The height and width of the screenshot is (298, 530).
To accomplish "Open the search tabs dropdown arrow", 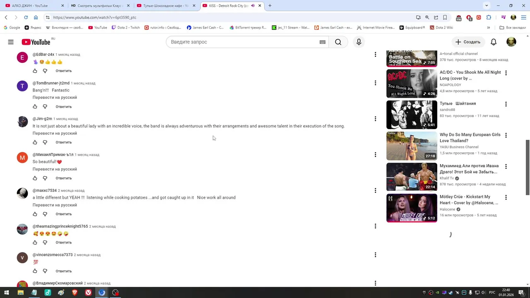I will 487,5.
